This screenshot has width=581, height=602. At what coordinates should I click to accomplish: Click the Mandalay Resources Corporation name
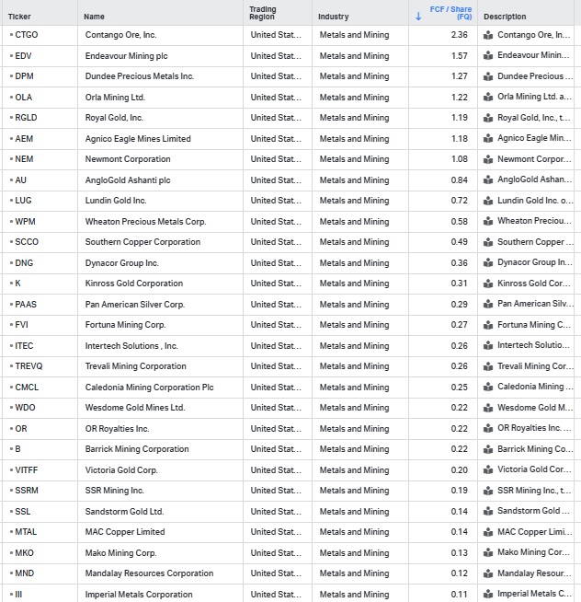[x=149, y=573]
